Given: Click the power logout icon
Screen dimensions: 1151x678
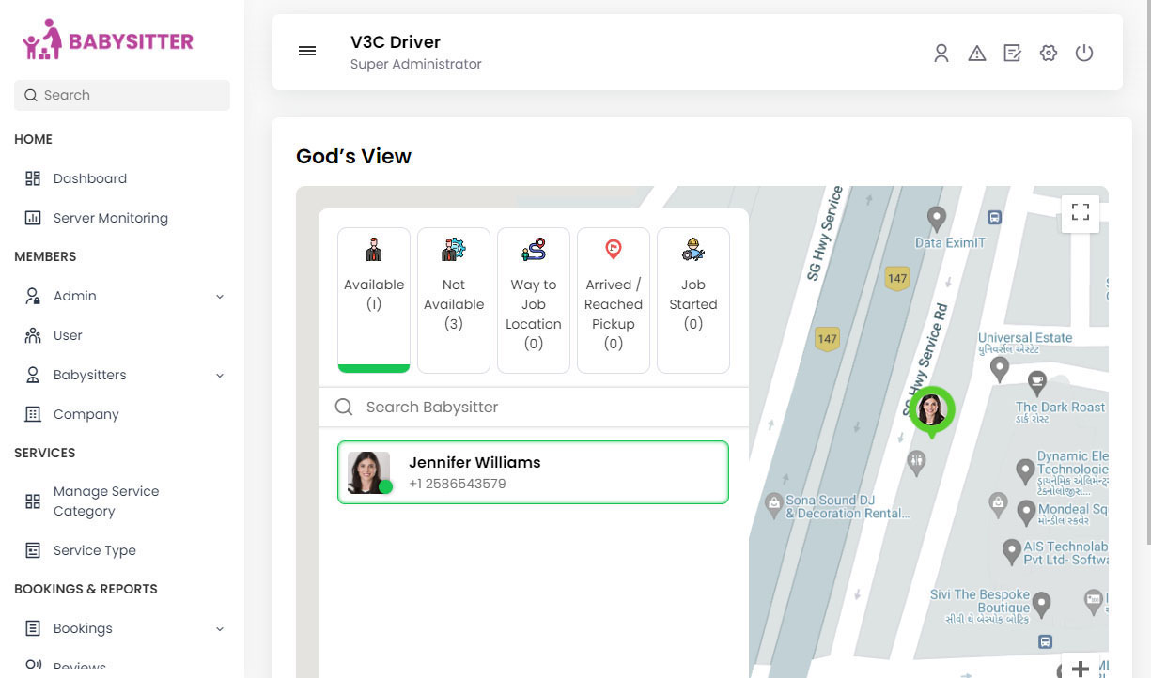Looking at the screenshot, I should click(x=1084, y=54).
